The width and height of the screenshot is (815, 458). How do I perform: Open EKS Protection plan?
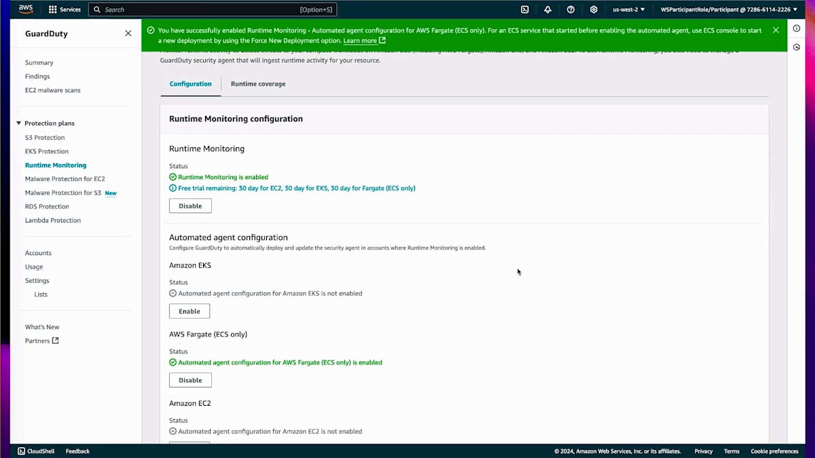47,151
